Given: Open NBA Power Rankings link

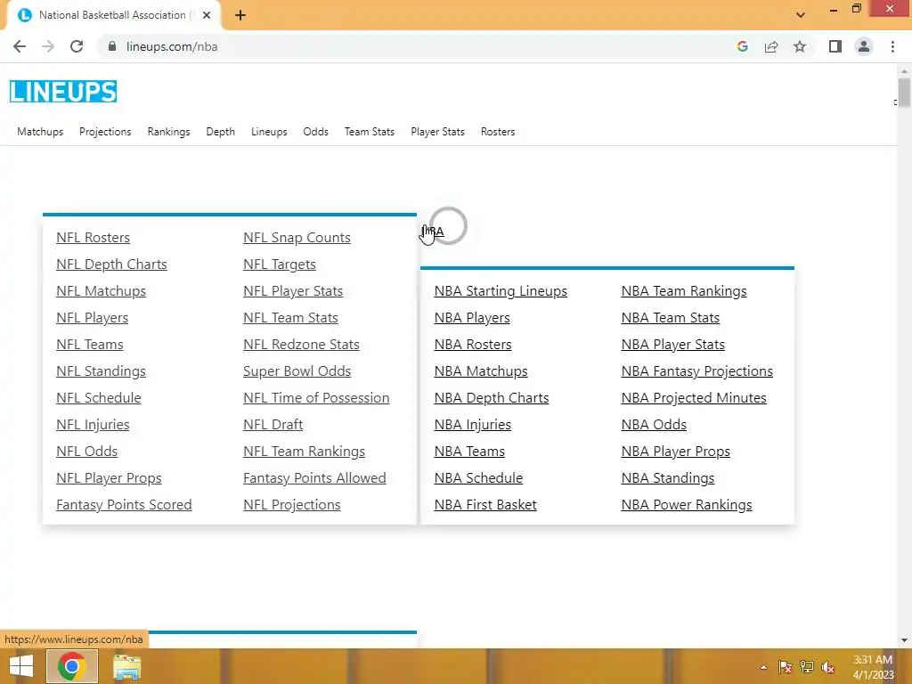Looking at the screenshot, I should (x=687, y=505).
